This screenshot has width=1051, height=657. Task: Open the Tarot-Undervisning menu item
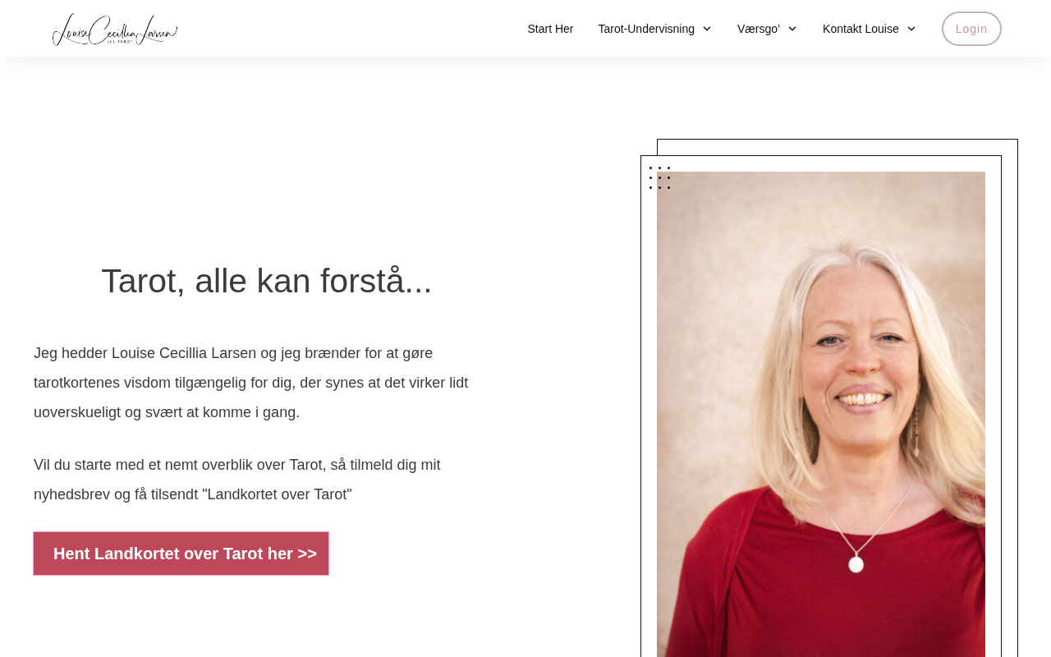pos(646,29)
